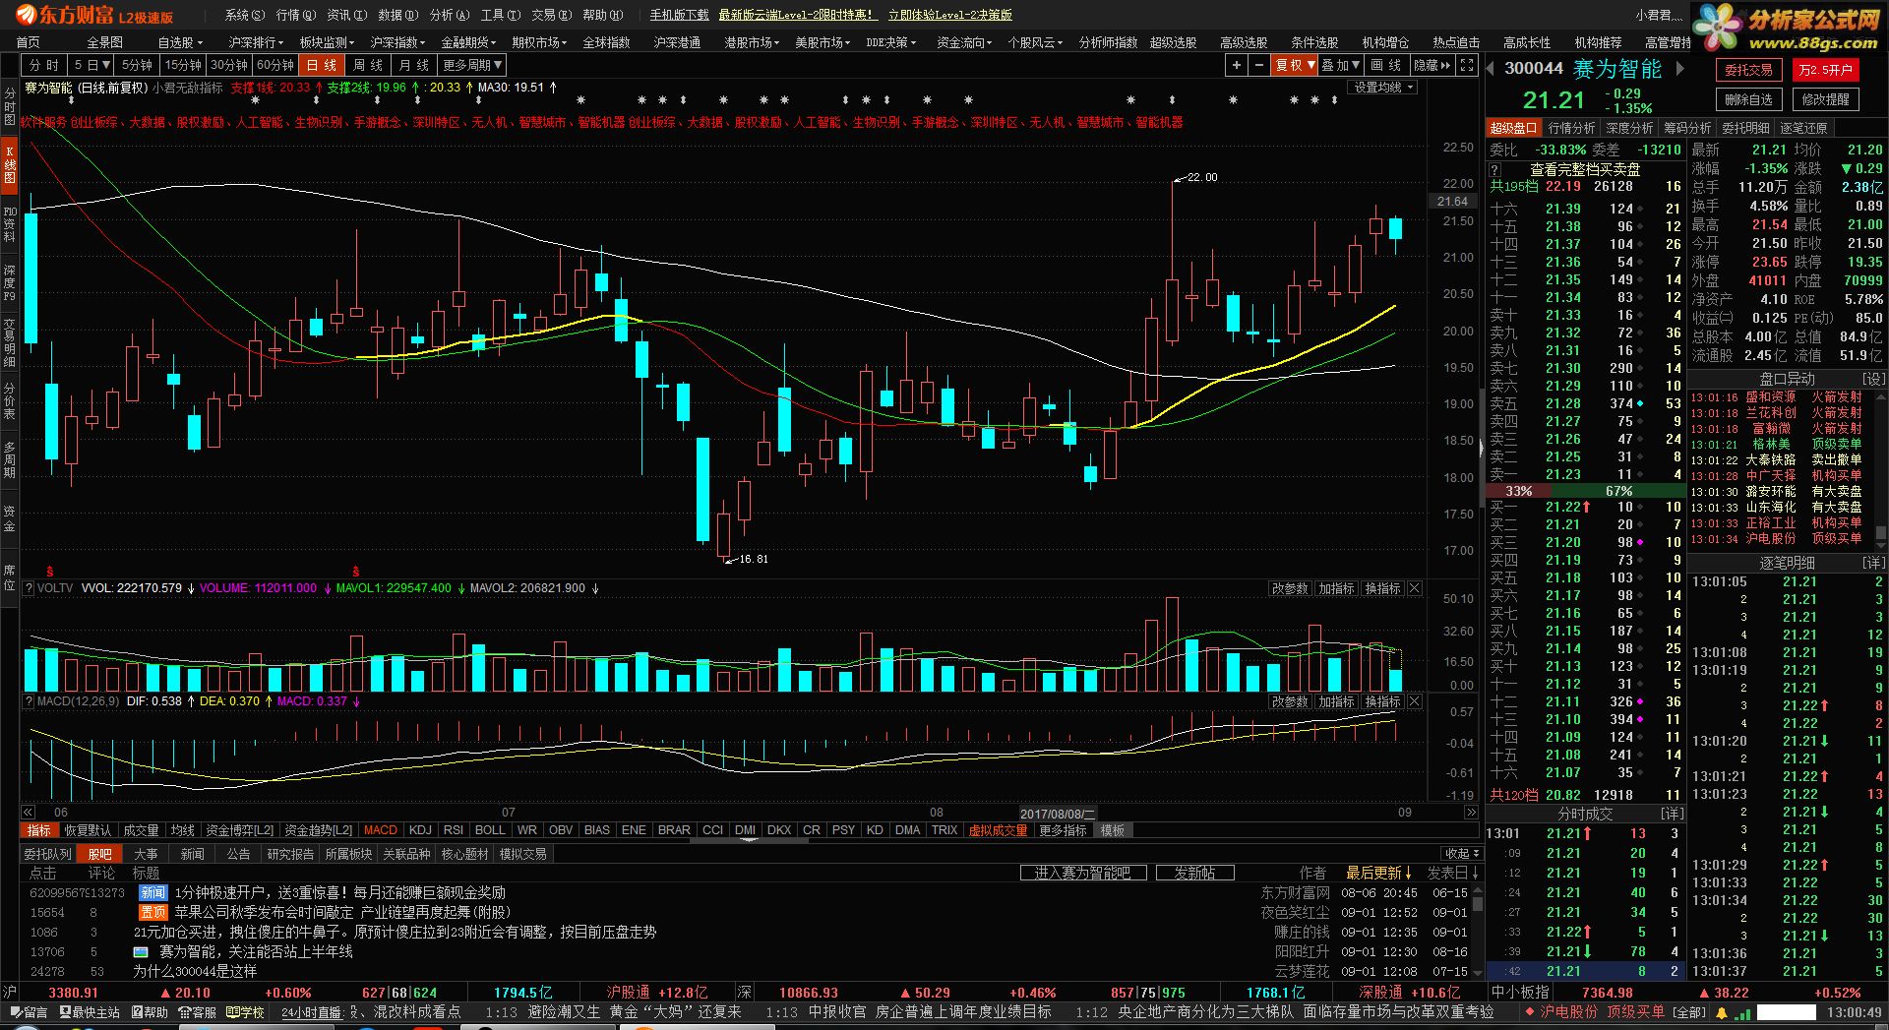Switch to 行情分析 tab

coord(1571,128)
